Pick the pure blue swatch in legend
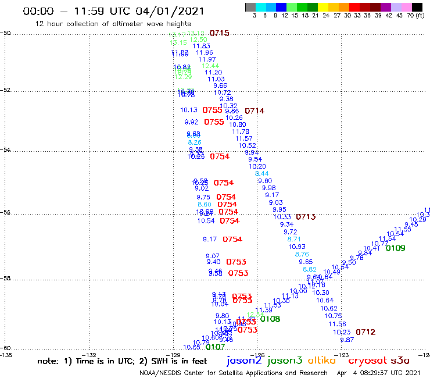 (281, 7)
